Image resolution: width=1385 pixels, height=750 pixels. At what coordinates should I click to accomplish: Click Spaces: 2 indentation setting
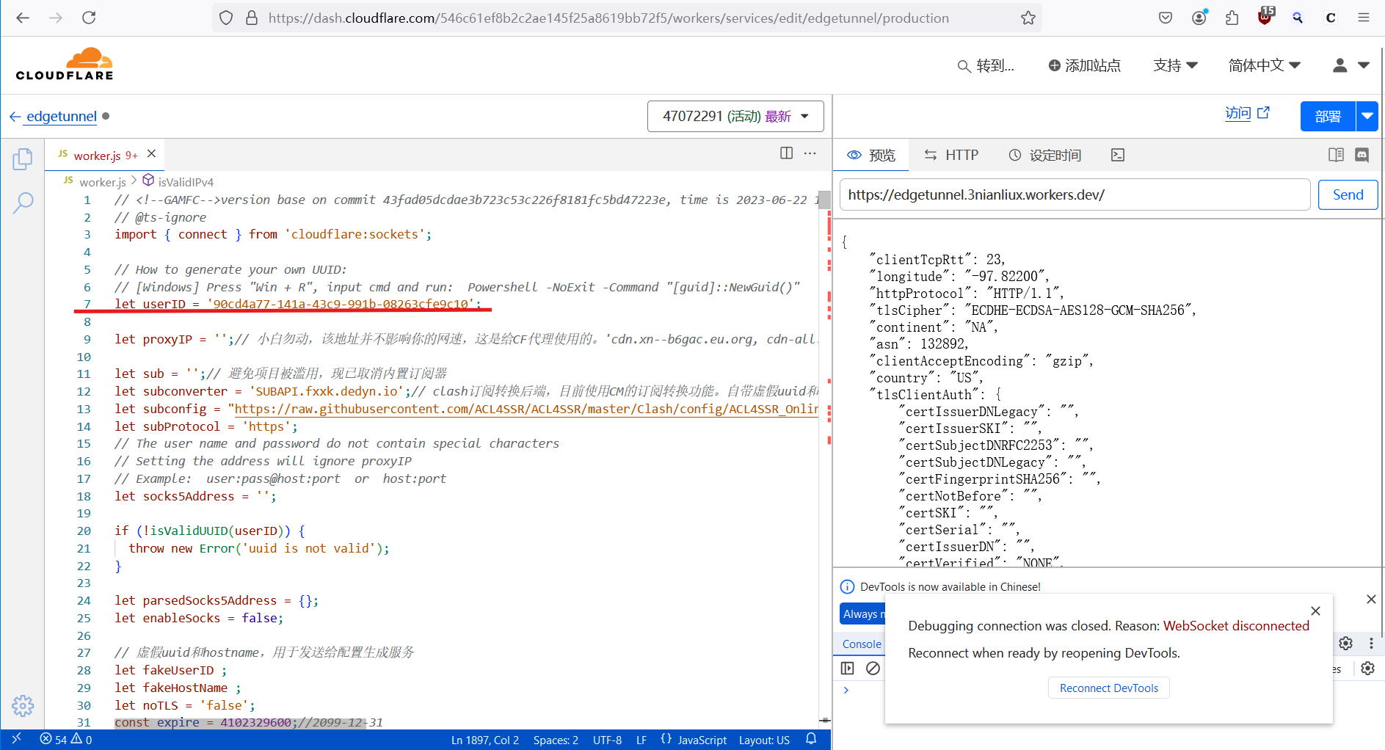[x=556, y=740]
